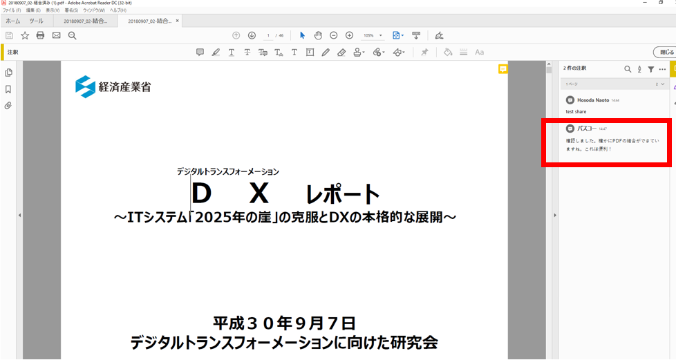
Task: Click the current page number field
Action: coord(268,35)
